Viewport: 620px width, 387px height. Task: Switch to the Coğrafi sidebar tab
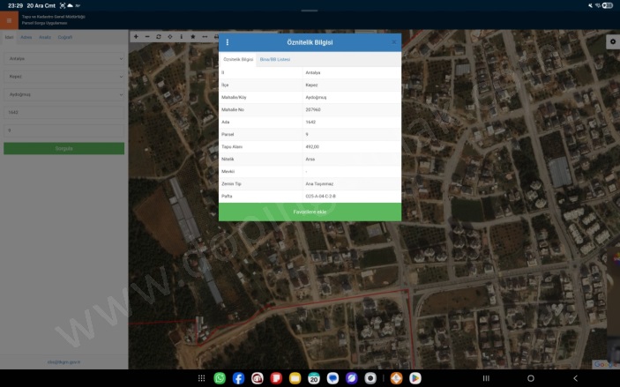(65, 37)
